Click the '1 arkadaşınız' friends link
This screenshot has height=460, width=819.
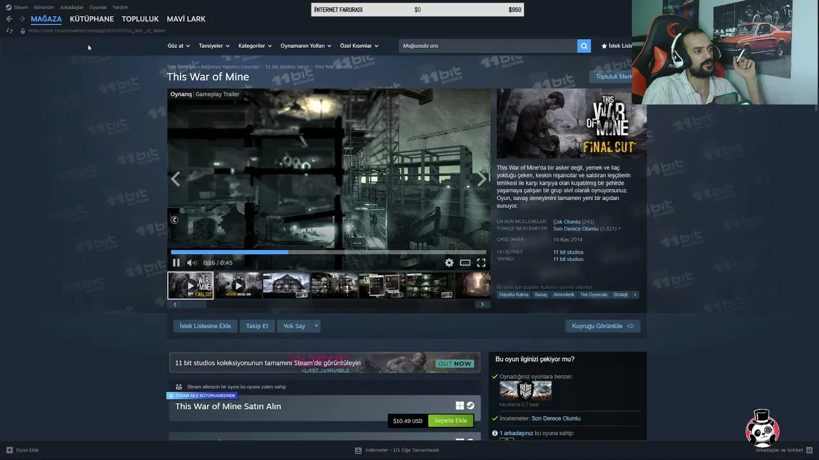pos(516,433)
